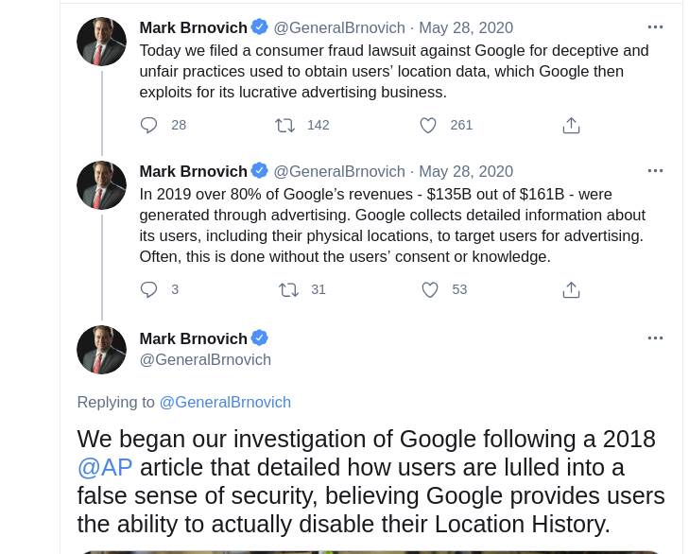Retweet the consumer fraud lawsuit tweet
The width and height of the screenshot is (689, 554).
pos(285,126)
